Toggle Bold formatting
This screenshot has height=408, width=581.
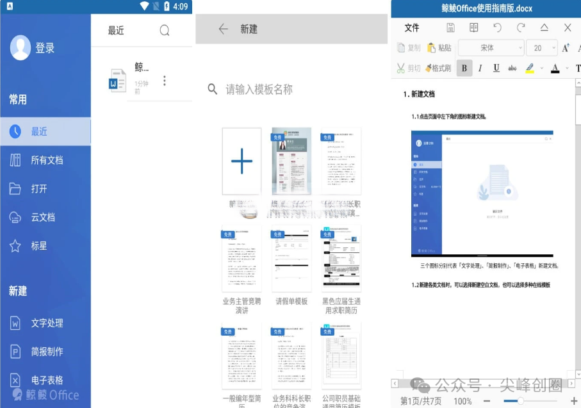[x=464, y=68]
